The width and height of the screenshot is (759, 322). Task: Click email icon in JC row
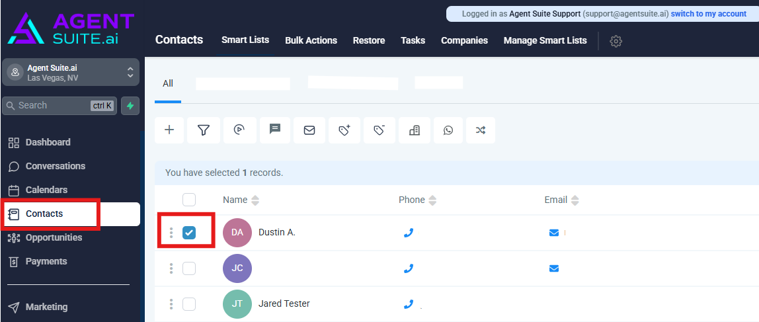[x=554, y=268]
